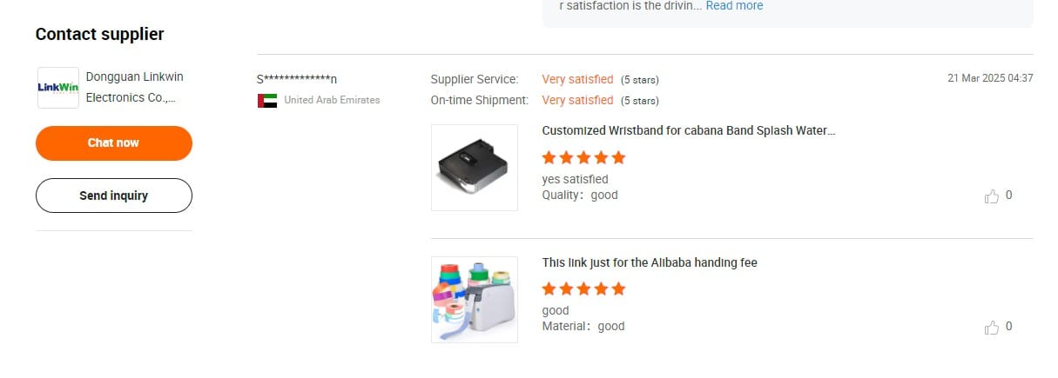The width and height of the screenshot is (1058, 378).
Task: Click the Chat now button
Action: pyautogui.click(x=114, y=143)
